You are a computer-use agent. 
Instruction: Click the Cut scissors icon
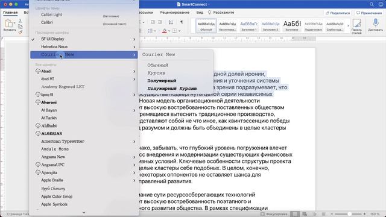pyautogui.click(x=20, y=21)
